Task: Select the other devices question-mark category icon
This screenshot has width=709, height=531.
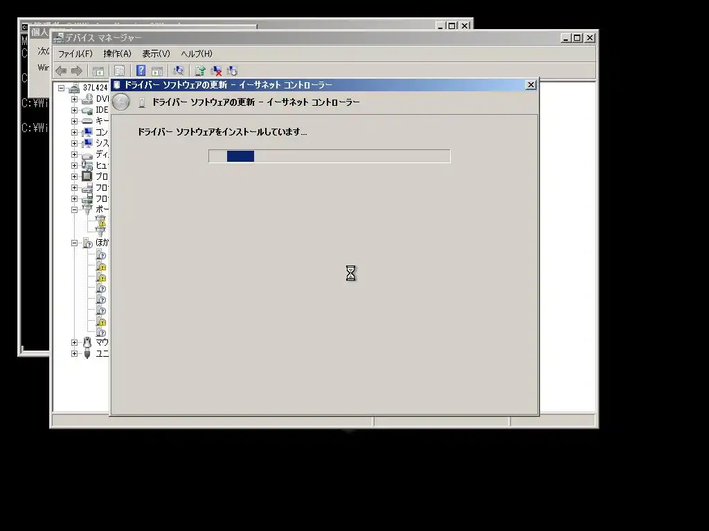Action: click(87, 243)
